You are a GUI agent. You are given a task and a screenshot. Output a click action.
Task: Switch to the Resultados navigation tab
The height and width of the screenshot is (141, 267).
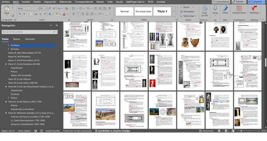(x=30, y=39)
